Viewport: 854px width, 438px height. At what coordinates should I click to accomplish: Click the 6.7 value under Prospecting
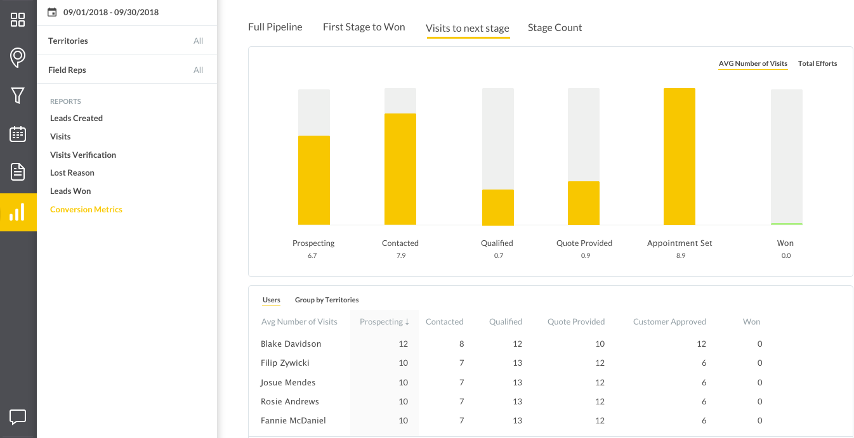click(x=312, y=256)
